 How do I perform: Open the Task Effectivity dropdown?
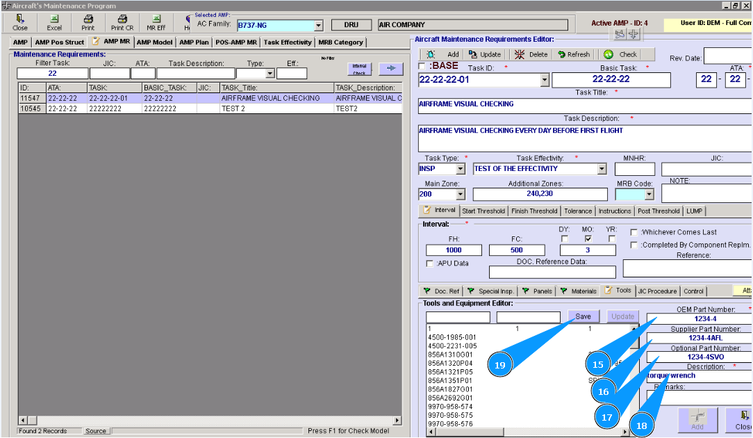602,169
